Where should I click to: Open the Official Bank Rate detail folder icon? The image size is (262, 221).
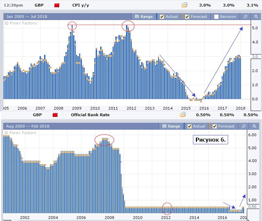click(x=183, y=115)
